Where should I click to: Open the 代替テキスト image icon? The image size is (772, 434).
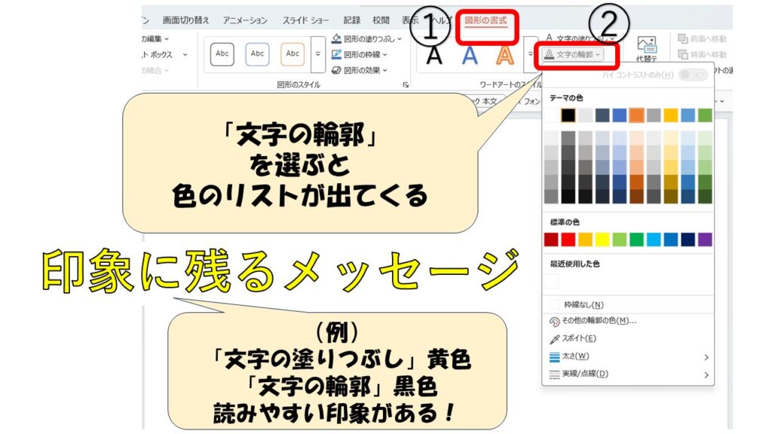tap(646, 44)
